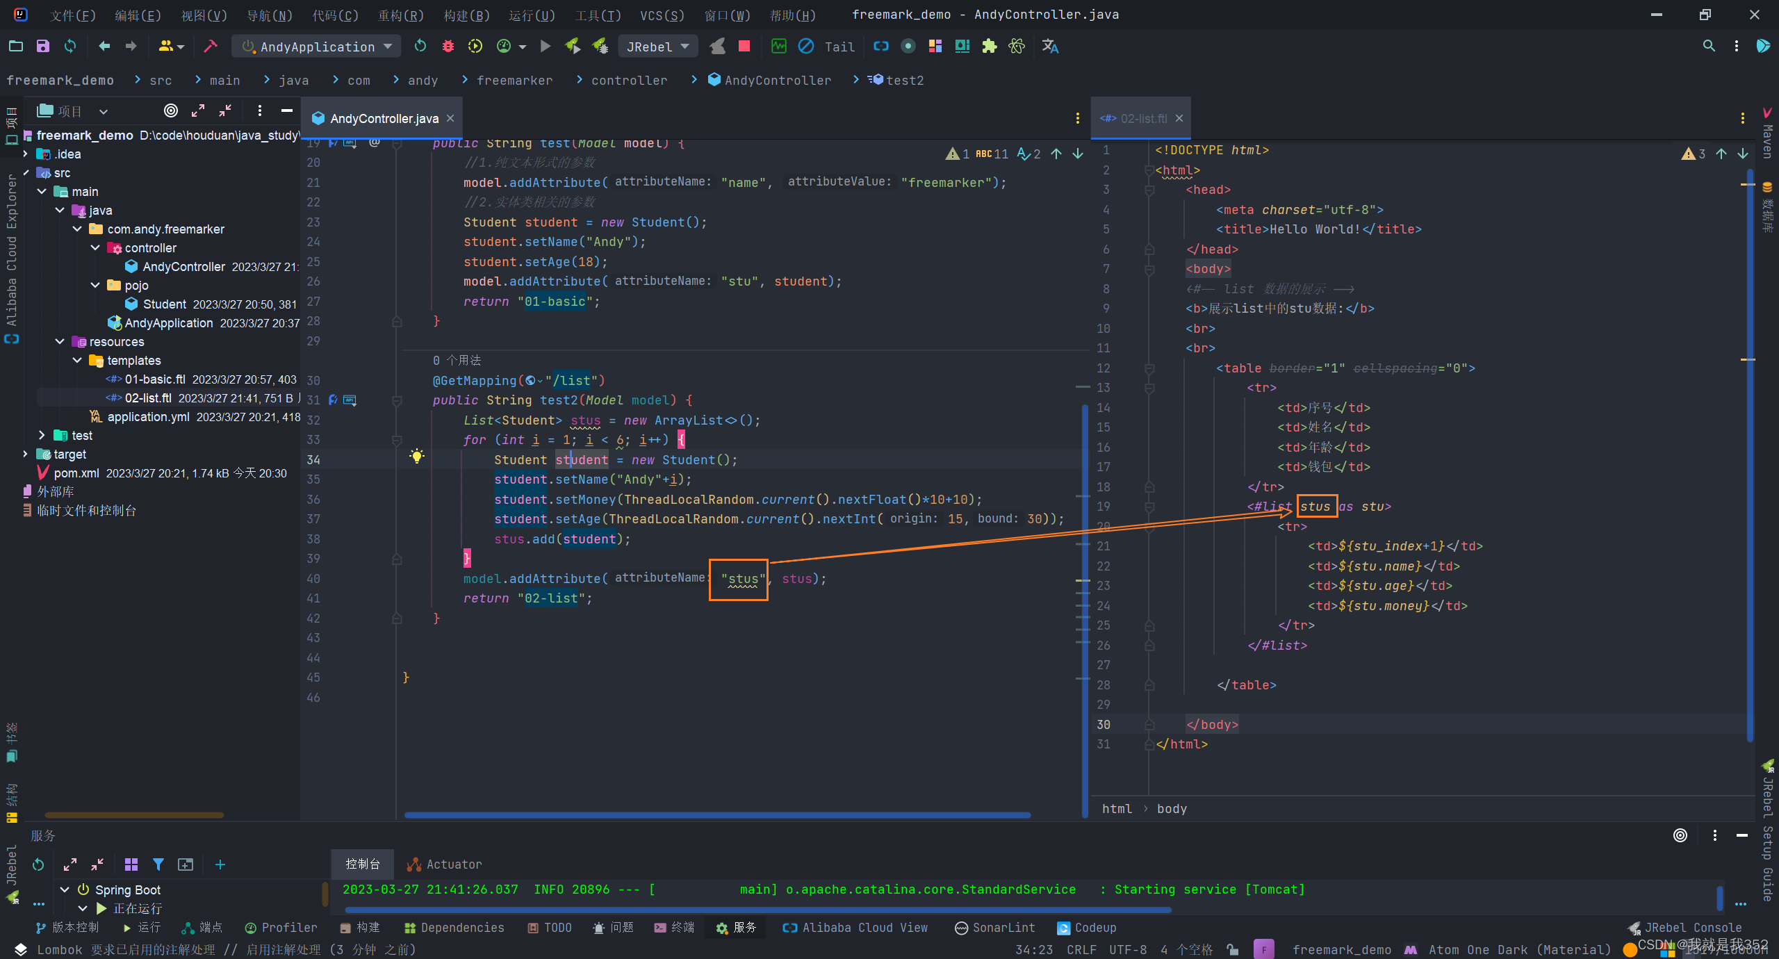Image resolution: width=1779 pixels, height=959 pixels.
Task: Open Alibaba Cloud View tool window
Action: pyautogui.click(x=855, y=928)
